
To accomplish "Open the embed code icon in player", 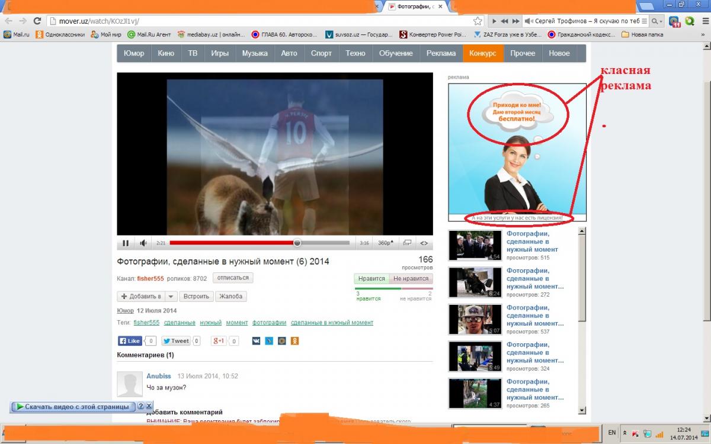I will (424, 243).
